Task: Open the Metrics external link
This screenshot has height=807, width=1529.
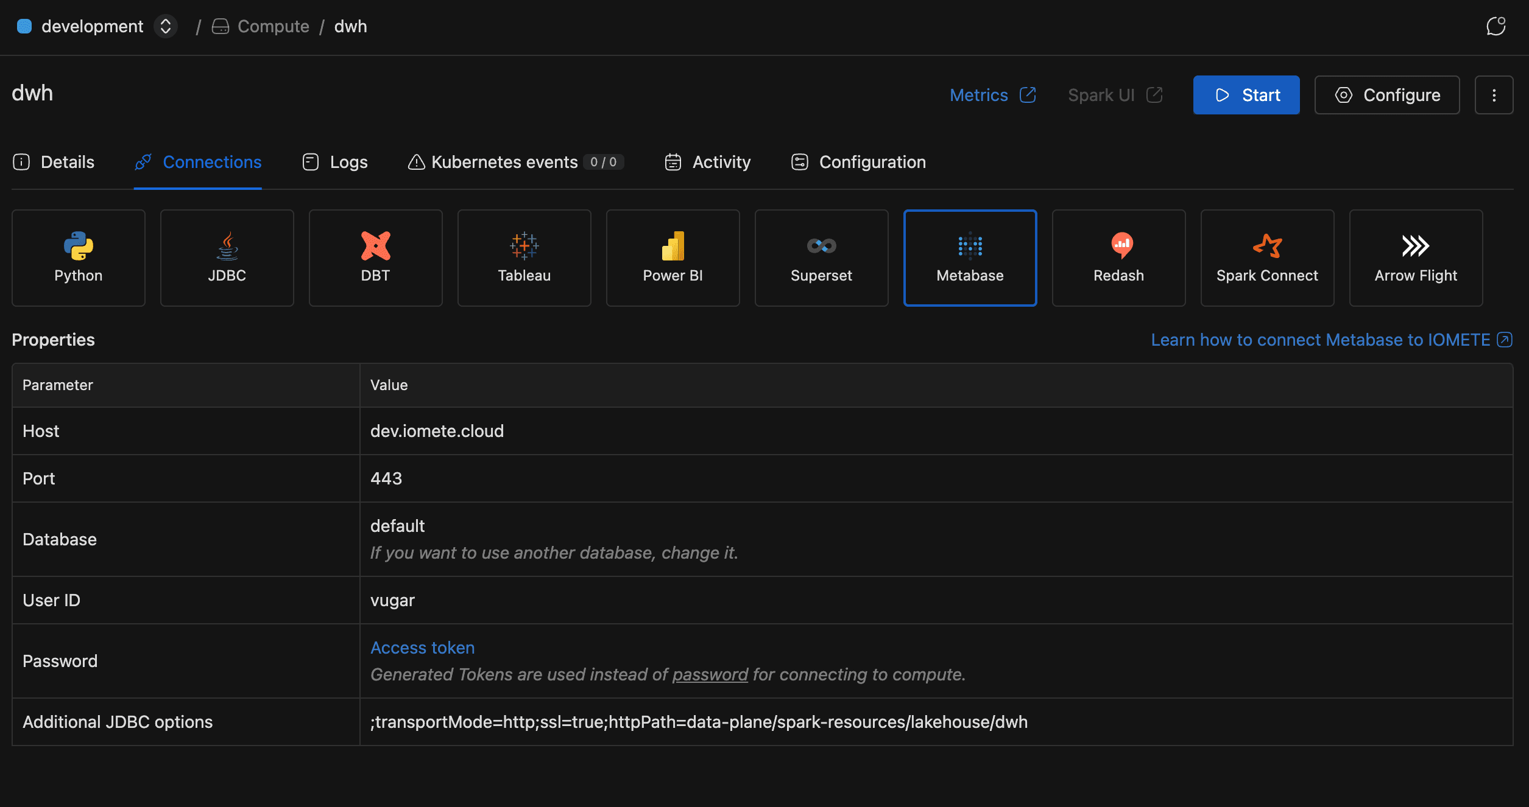Action: click(x=992, y=95)
